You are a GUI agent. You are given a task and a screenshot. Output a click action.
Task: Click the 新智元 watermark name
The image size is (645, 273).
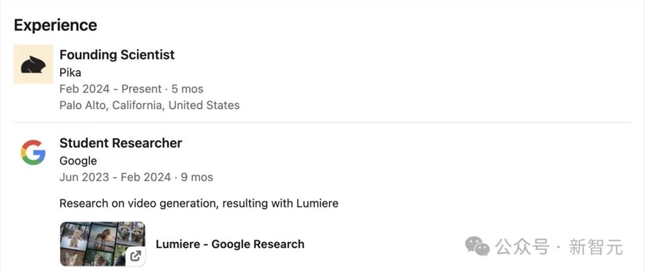coord(596,247)
